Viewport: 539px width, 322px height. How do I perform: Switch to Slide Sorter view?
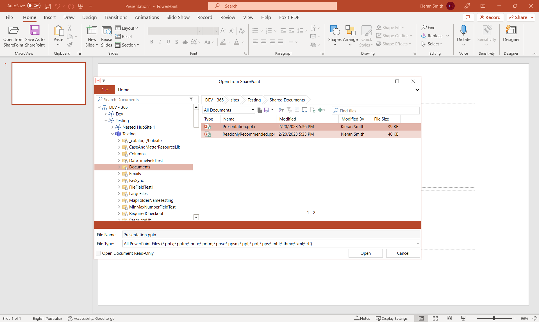coord(435,318)
